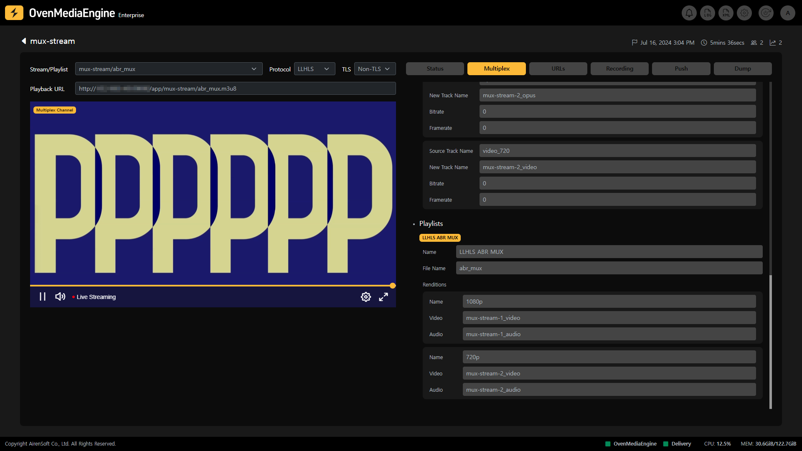Open the Push tab

681,68
